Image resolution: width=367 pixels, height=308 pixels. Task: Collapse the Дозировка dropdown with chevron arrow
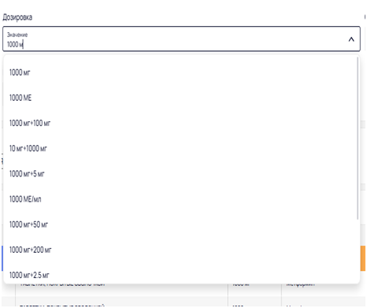point(351,39)
